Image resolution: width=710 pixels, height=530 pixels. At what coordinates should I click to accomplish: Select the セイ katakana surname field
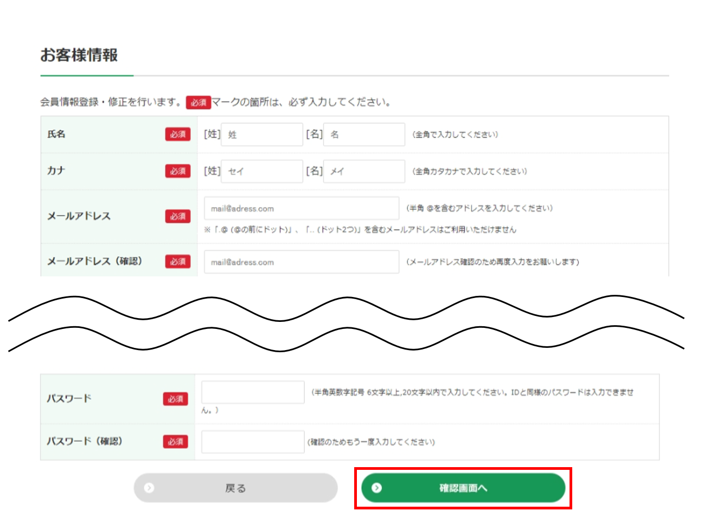[261, 171]
